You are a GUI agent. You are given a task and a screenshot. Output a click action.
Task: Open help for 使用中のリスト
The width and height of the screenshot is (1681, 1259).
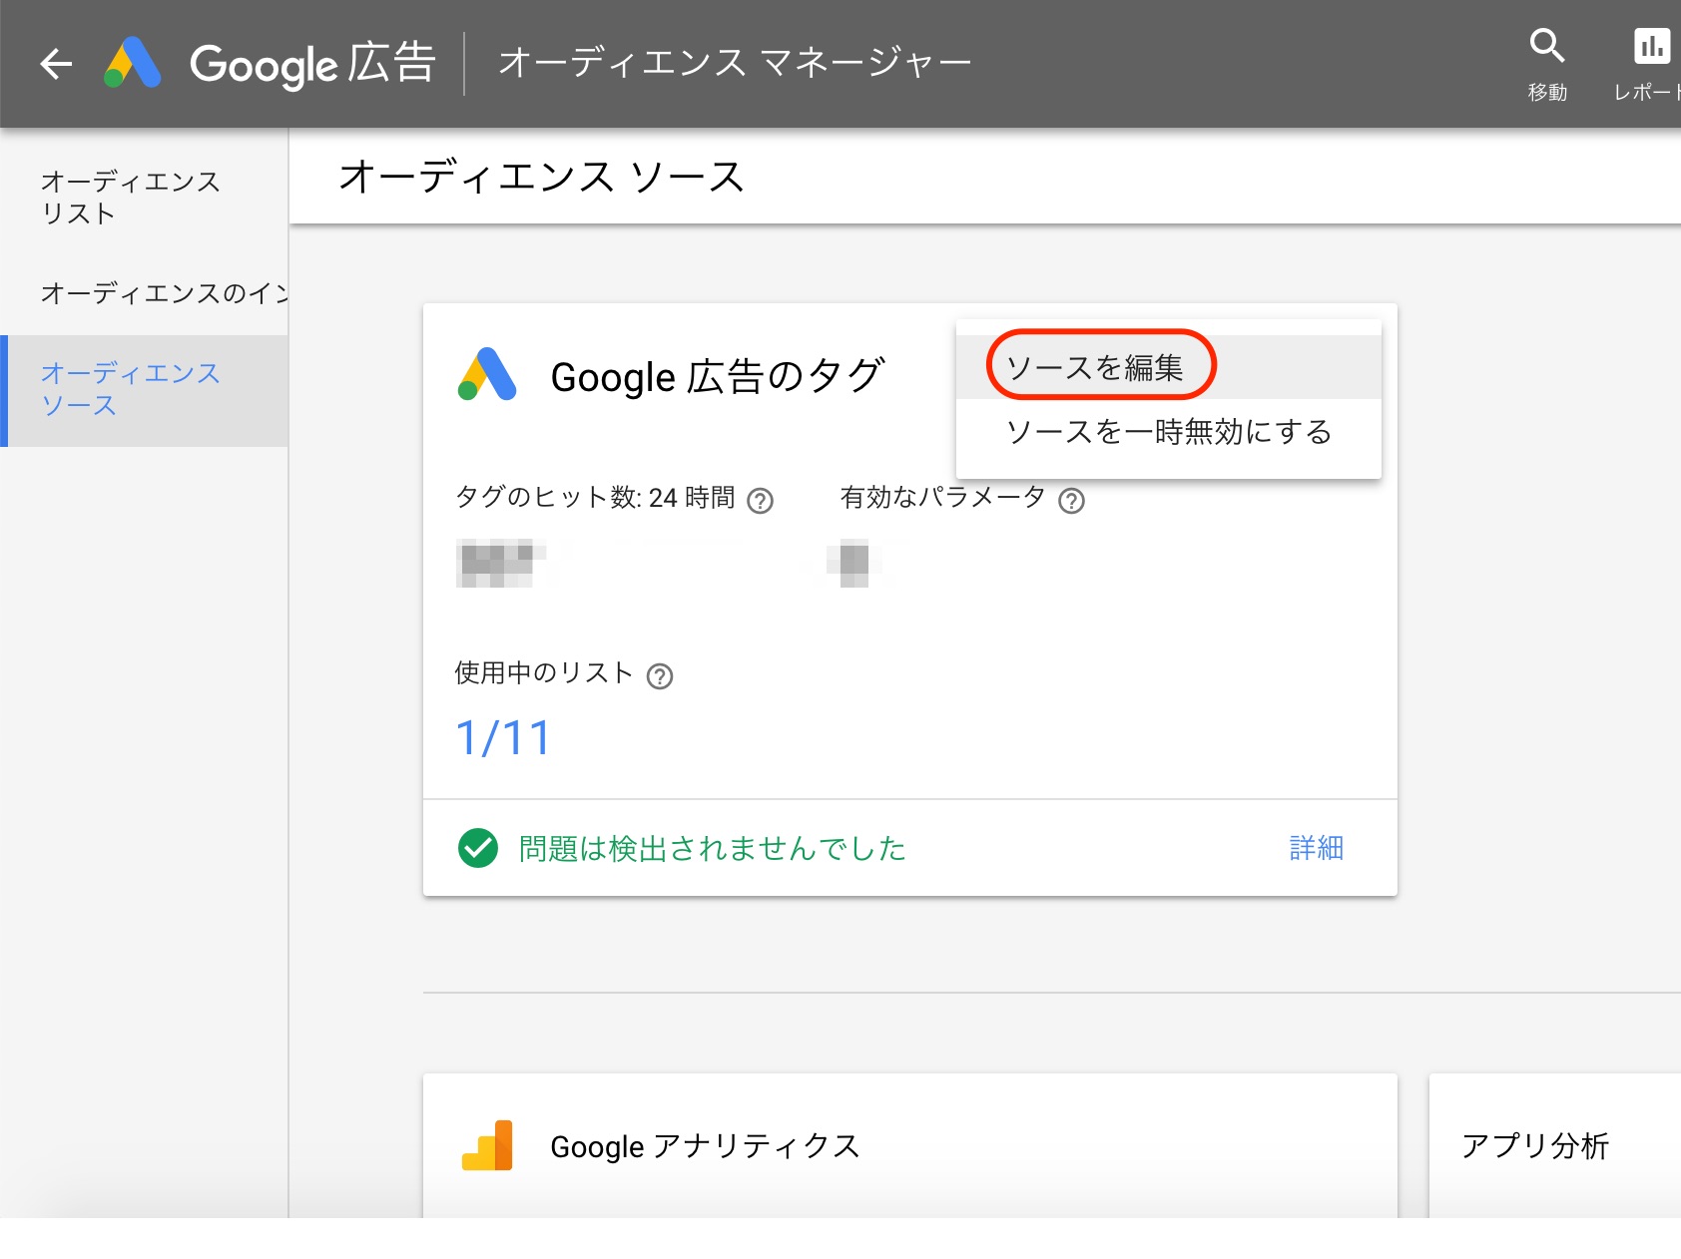coord(660,676)
